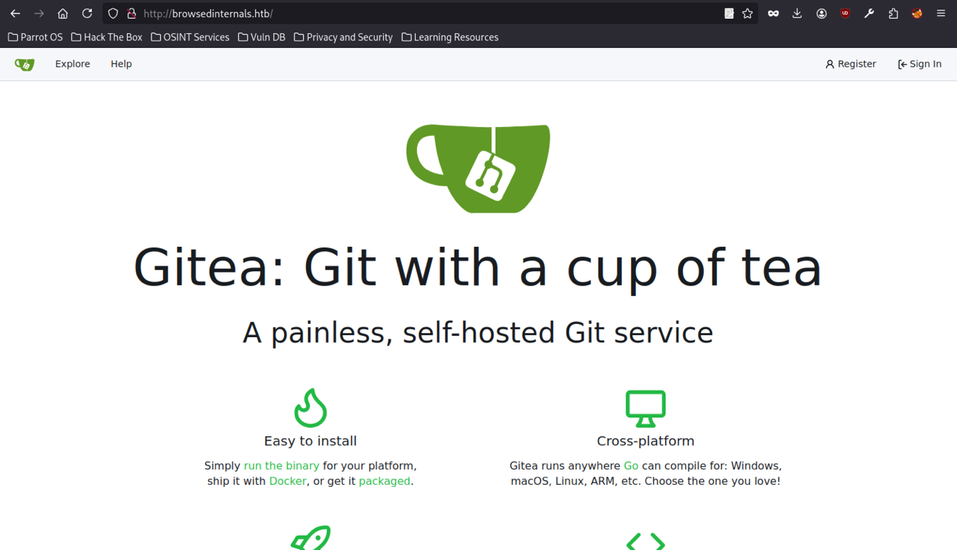Open the Explore menu item
The height and width of the screenshot is (550, 957).
(x=73, y=64)
